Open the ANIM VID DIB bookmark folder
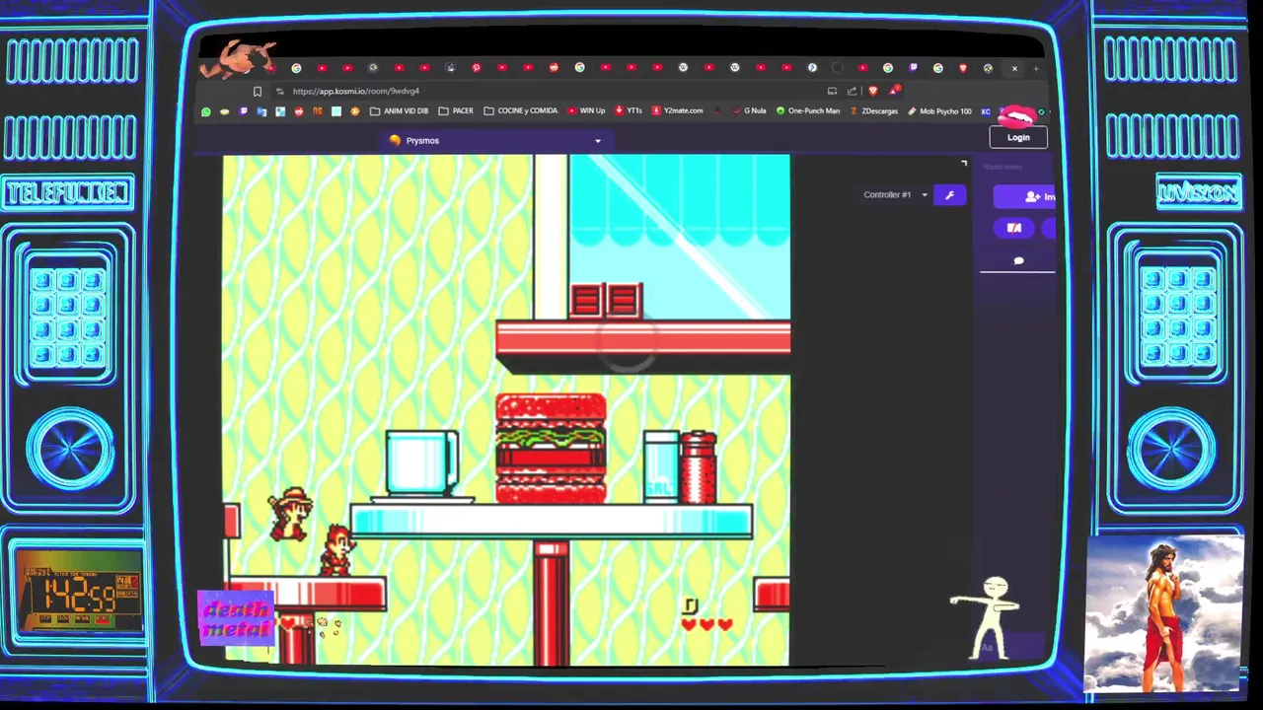 click(399, 111)
